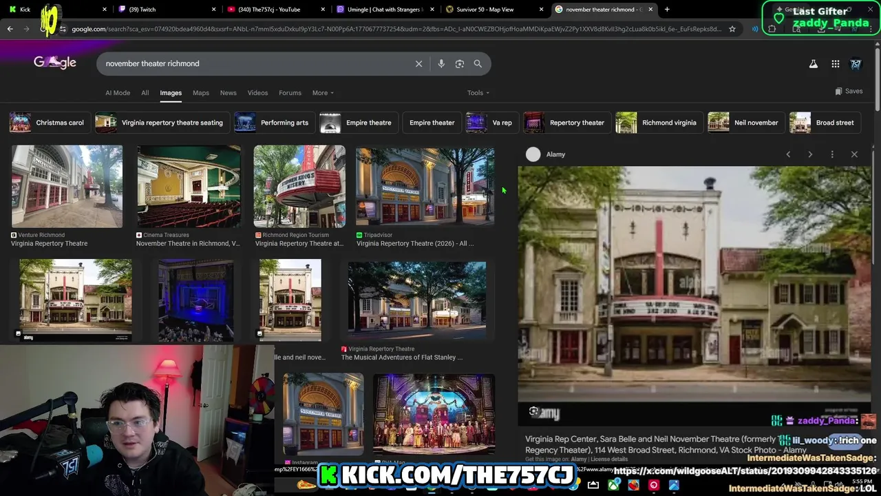Screen dimensions: 881x496
Task: Open Venture Richmond Virginia Repertory Theatre thumbnail
Action: (67, 187)
